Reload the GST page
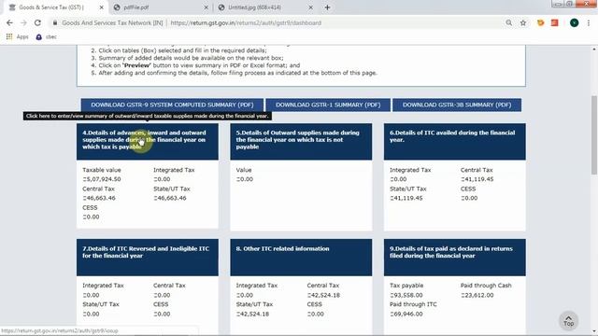The height and width of the screenshot is (336, 598). click(x=37, y=22)
